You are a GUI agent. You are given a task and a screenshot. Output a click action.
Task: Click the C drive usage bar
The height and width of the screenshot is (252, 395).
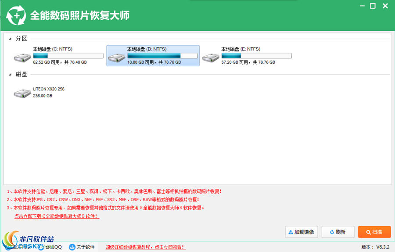[x=68, y=56]
